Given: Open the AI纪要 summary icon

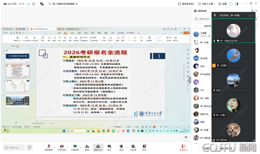Looking at the screenshot, I should (133, 146).
